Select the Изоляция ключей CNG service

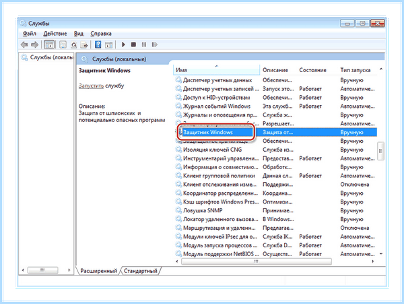212,150
